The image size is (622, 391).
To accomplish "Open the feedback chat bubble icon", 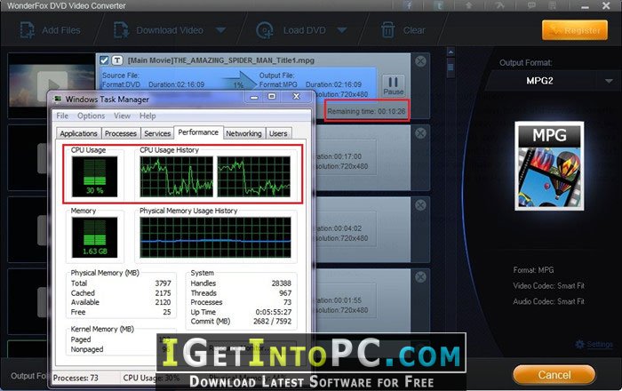I will click(x=531, y=5).
